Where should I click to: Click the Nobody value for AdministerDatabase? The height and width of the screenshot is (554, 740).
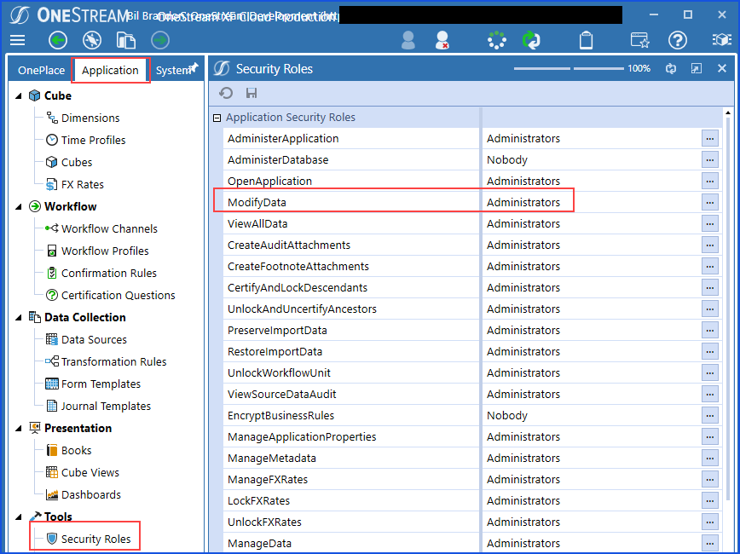coord(507,160)
